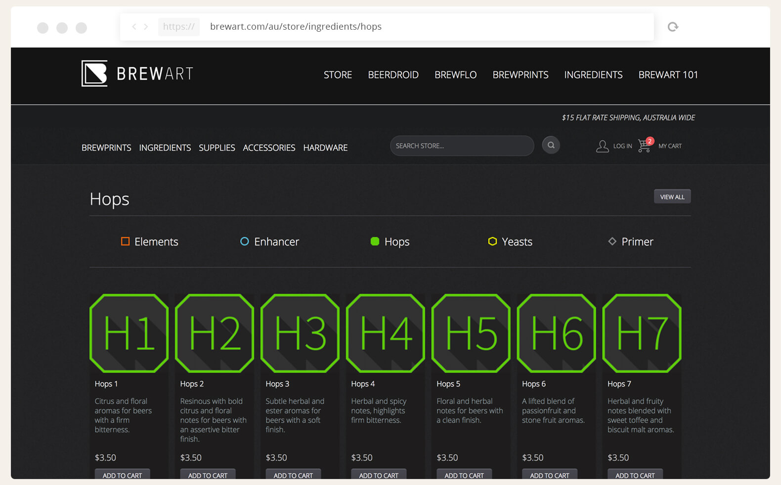This screenshot has width=781, height=485.
Task: Go back with browser back arrow
Action: (x=134, y=27)
